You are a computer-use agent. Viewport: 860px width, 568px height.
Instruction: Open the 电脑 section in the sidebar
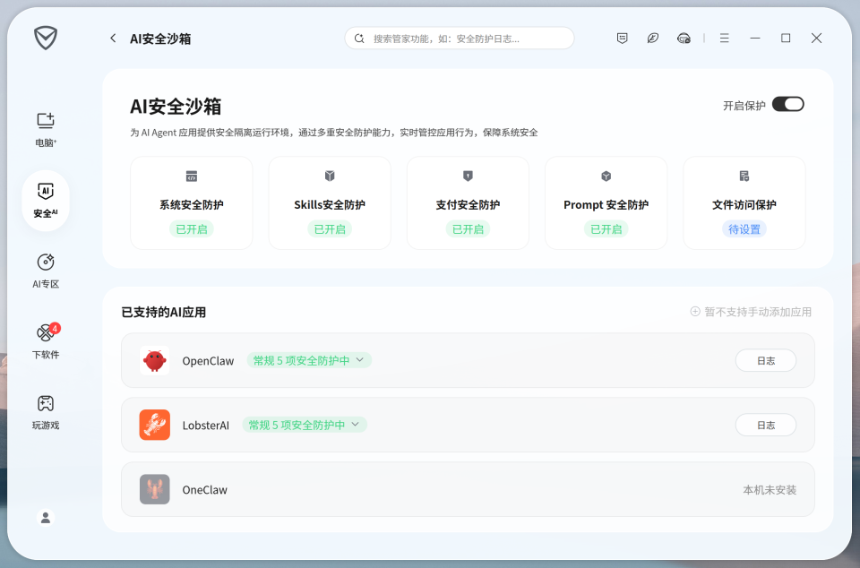[46, 127]
